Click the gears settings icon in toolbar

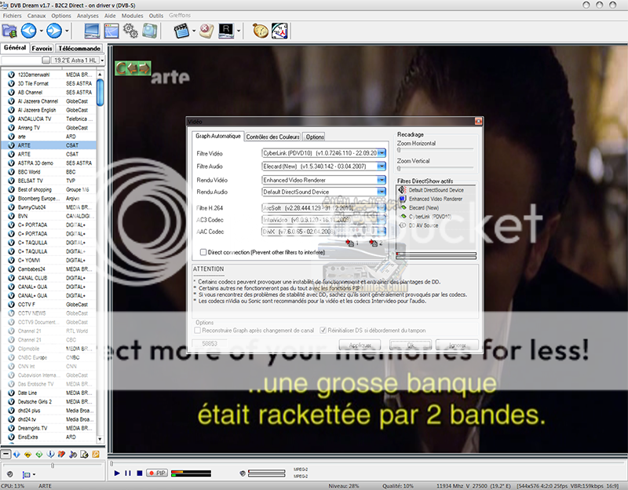130,31
